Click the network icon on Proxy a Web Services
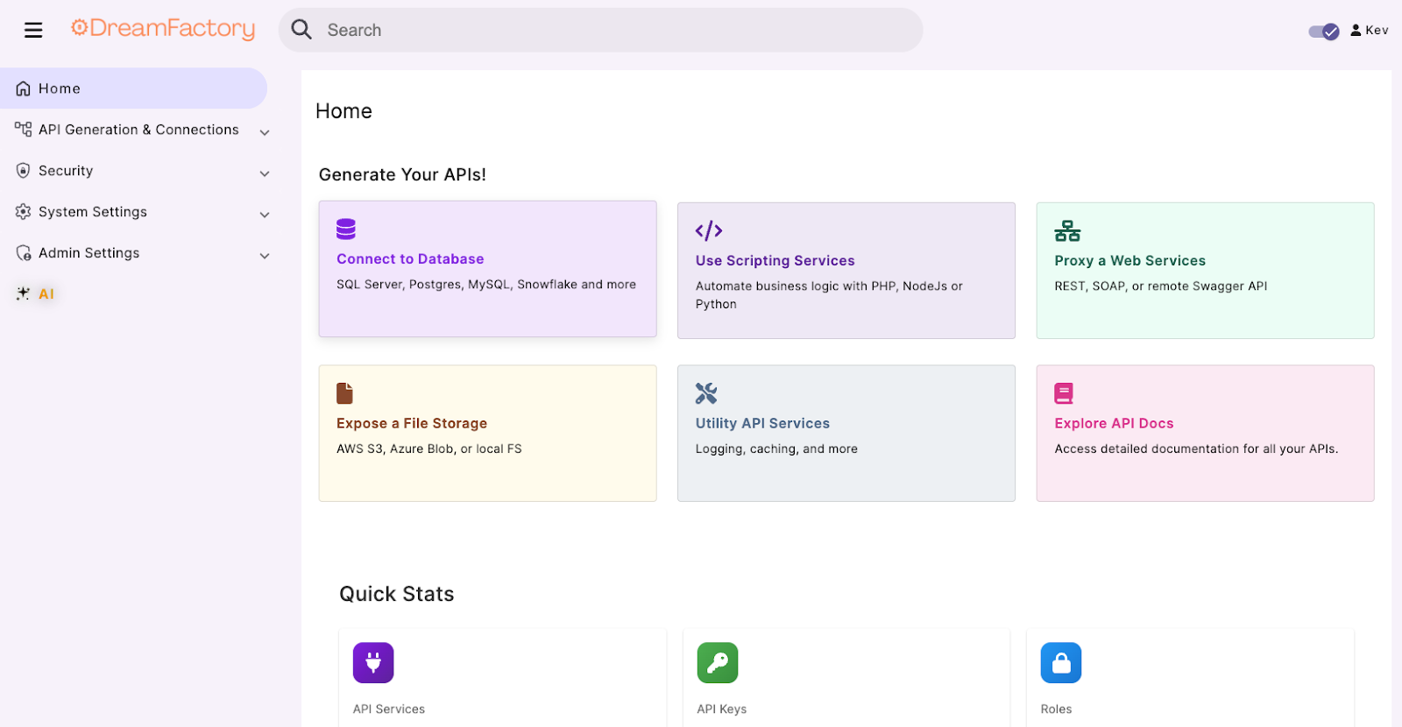This screenshot has height=727, width=1402. (x=1067, y=231)
